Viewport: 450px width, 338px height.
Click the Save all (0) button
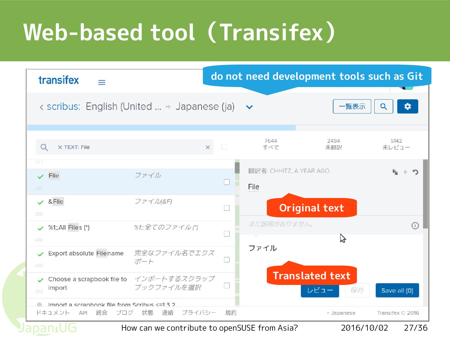(x=397, y=290)
